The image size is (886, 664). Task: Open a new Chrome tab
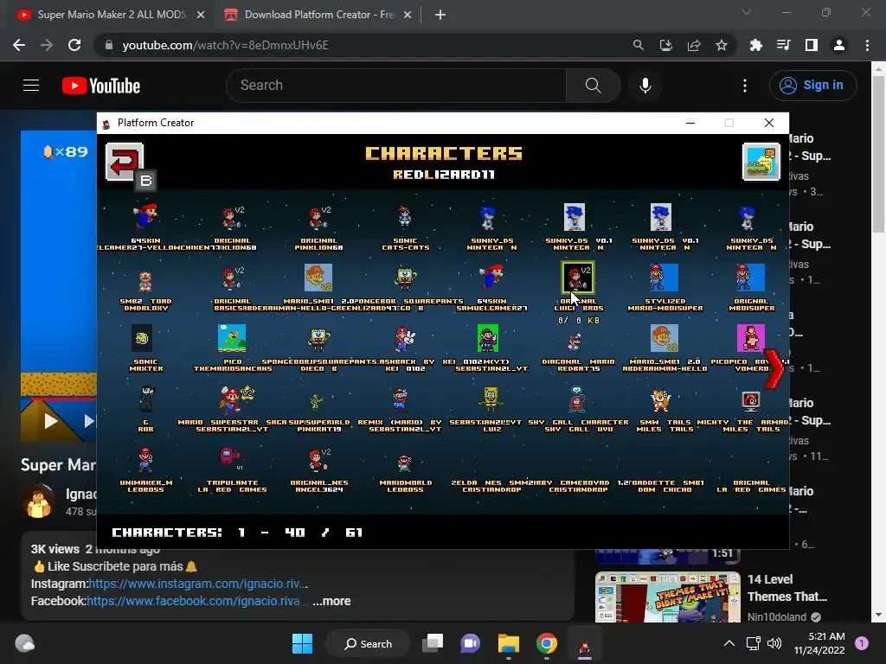440,15
